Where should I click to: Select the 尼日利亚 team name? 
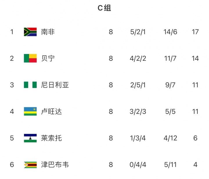pos(55,85)
